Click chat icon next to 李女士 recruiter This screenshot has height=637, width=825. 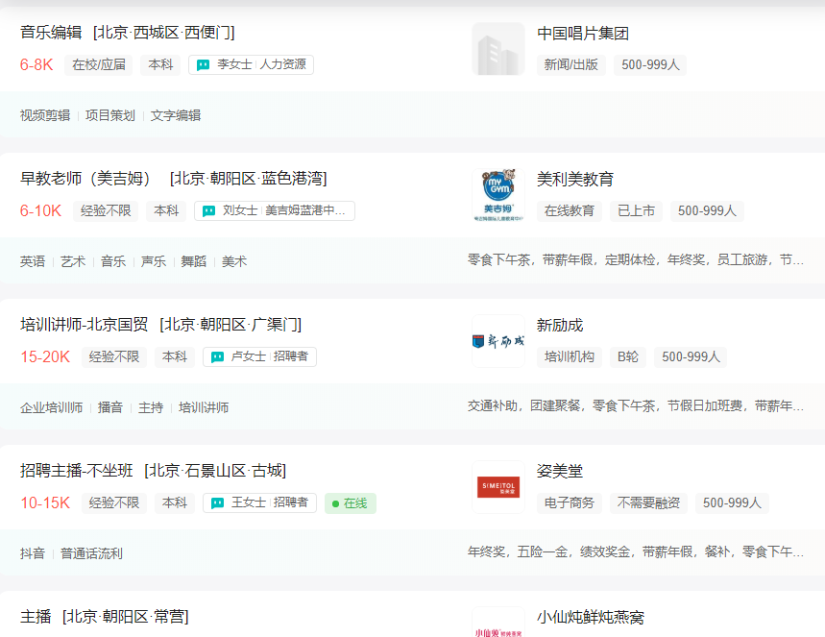(203, 65)
